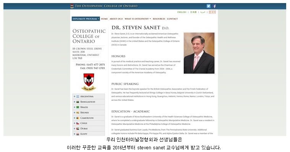
Task: Switch language to English
Action: pos(181,12)
